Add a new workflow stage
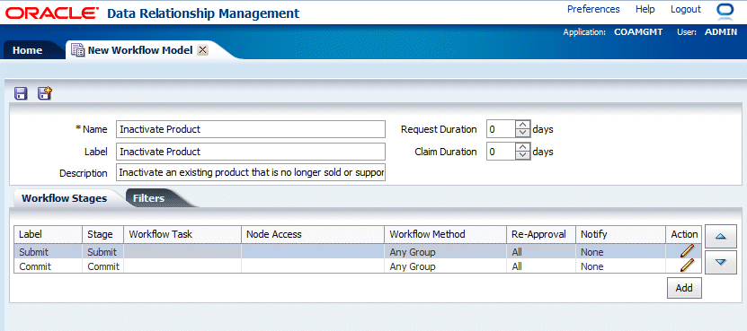The height and width of the screenshot is (331, 747). point(684,288)
